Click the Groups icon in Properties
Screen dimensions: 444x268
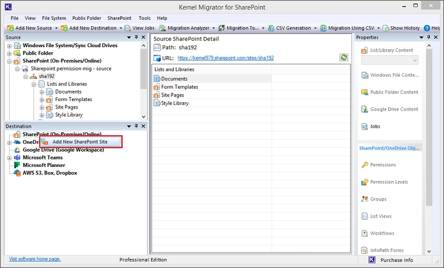tap(365, 199)
